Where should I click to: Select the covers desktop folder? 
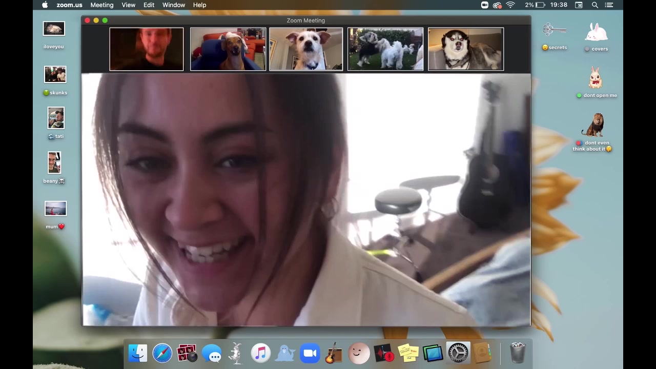(x=596, y=37)
